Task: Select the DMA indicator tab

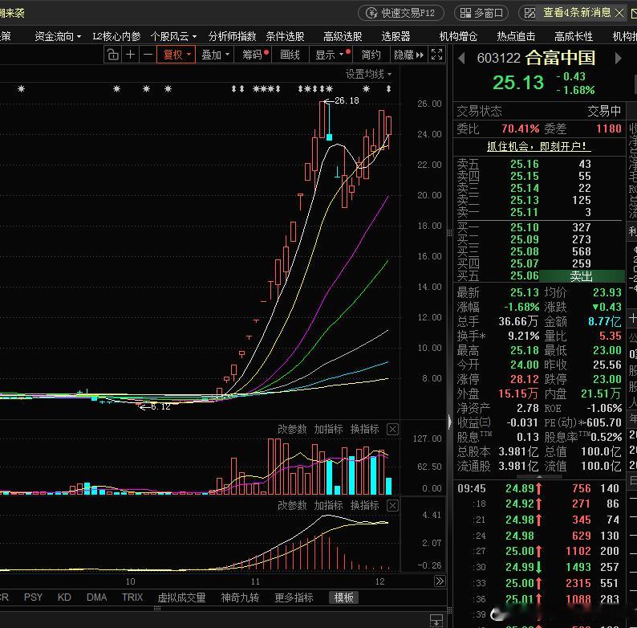Action: click(97, 597)
